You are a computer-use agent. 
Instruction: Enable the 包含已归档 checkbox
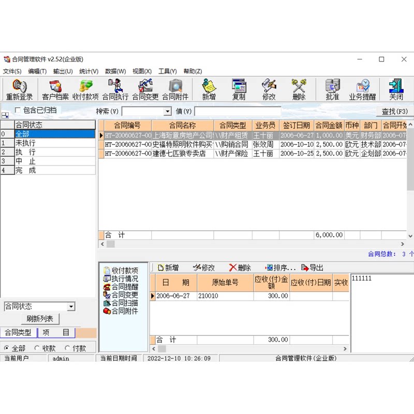coord(18,110)
